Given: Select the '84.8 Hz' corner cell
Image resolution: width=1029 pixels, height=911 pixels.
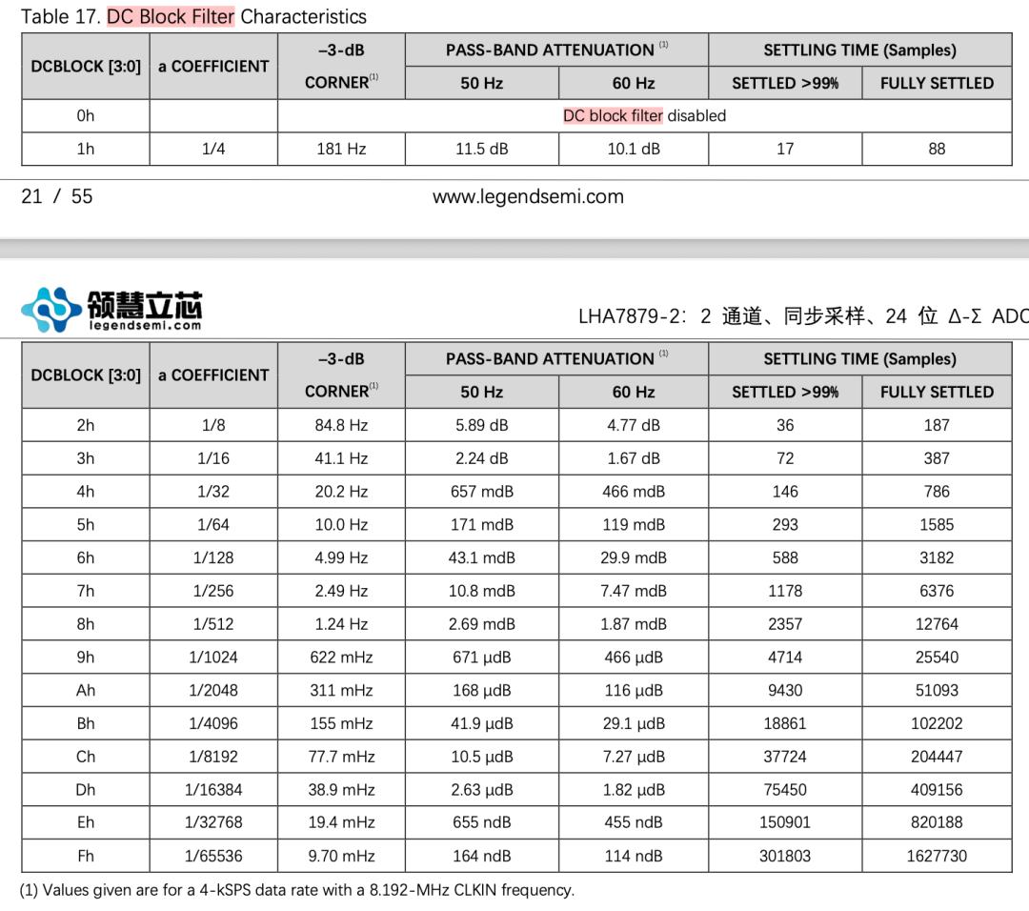Looking at the screenshot, I should [x=341, y=425].
